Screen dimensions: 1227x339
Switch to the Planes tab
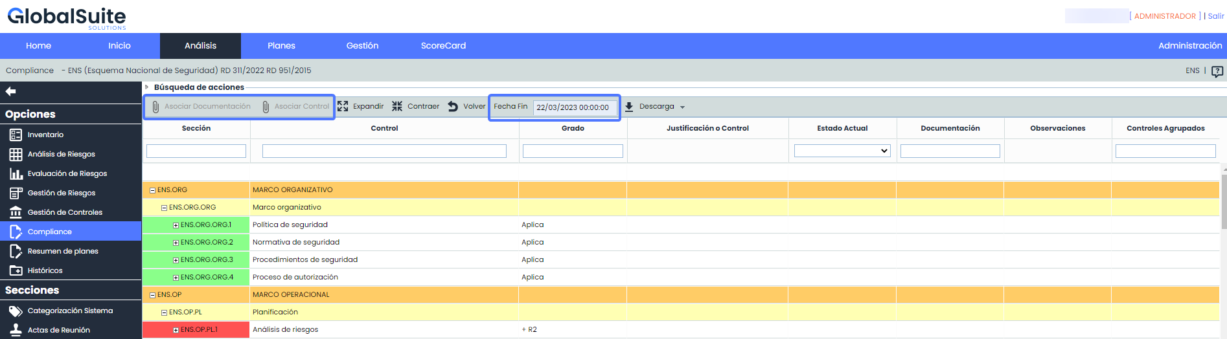point(281,46)
